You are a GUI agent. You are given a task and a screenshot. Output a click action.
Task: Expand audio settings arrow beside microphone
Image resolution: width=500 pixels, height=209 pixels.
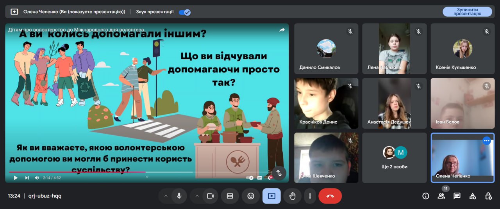166,196
